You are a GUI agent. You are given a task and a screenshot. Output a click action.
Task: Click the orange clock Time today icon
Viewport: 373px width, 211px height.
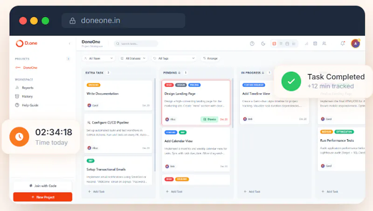tap(19, 136)
